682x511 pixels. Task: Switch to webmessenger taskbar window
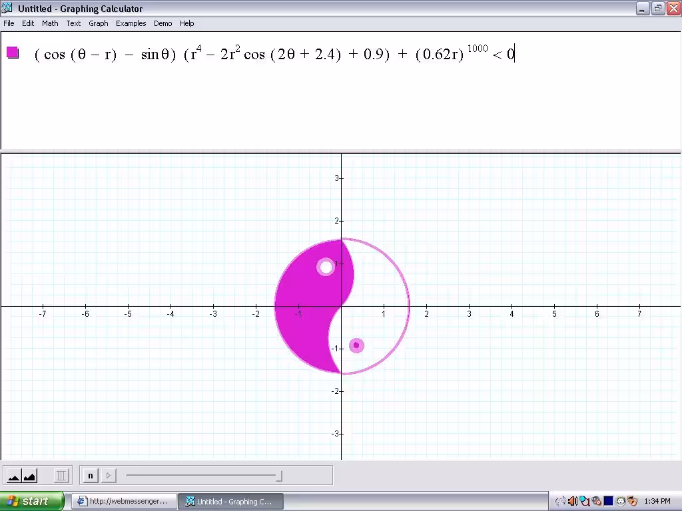124,501
